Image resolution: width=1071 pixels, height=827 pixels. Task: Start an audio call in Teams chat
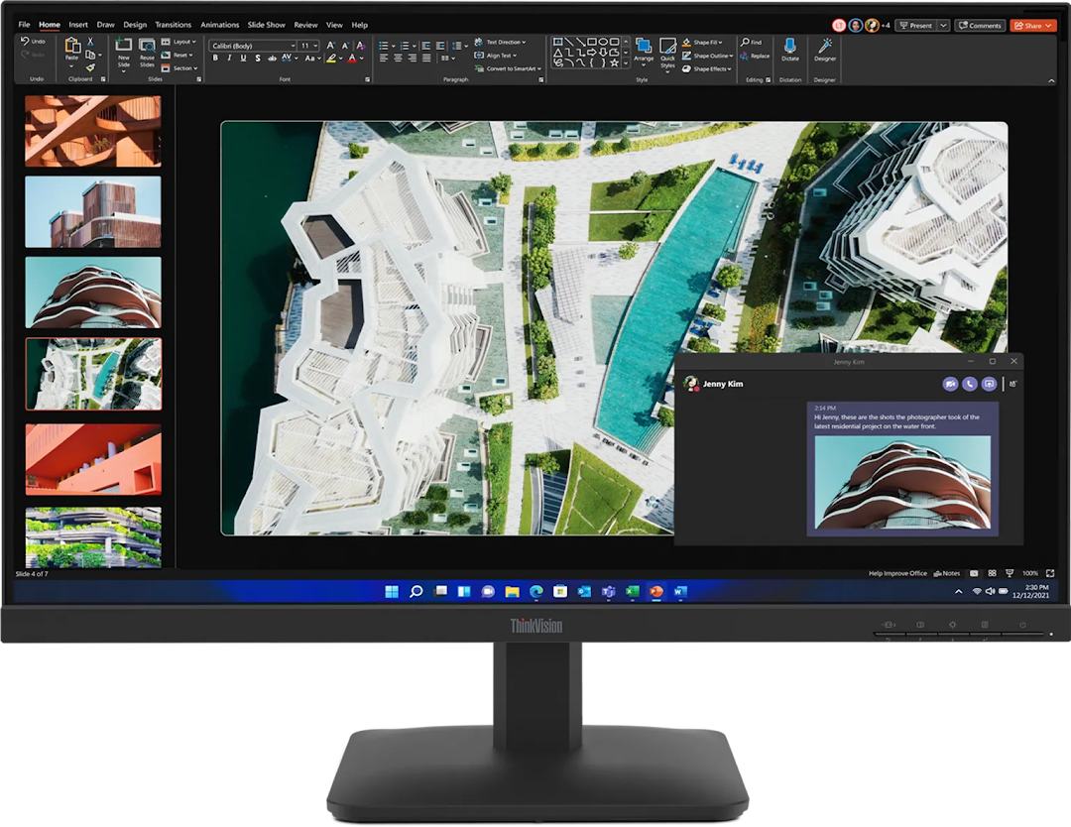click(969, 384)
